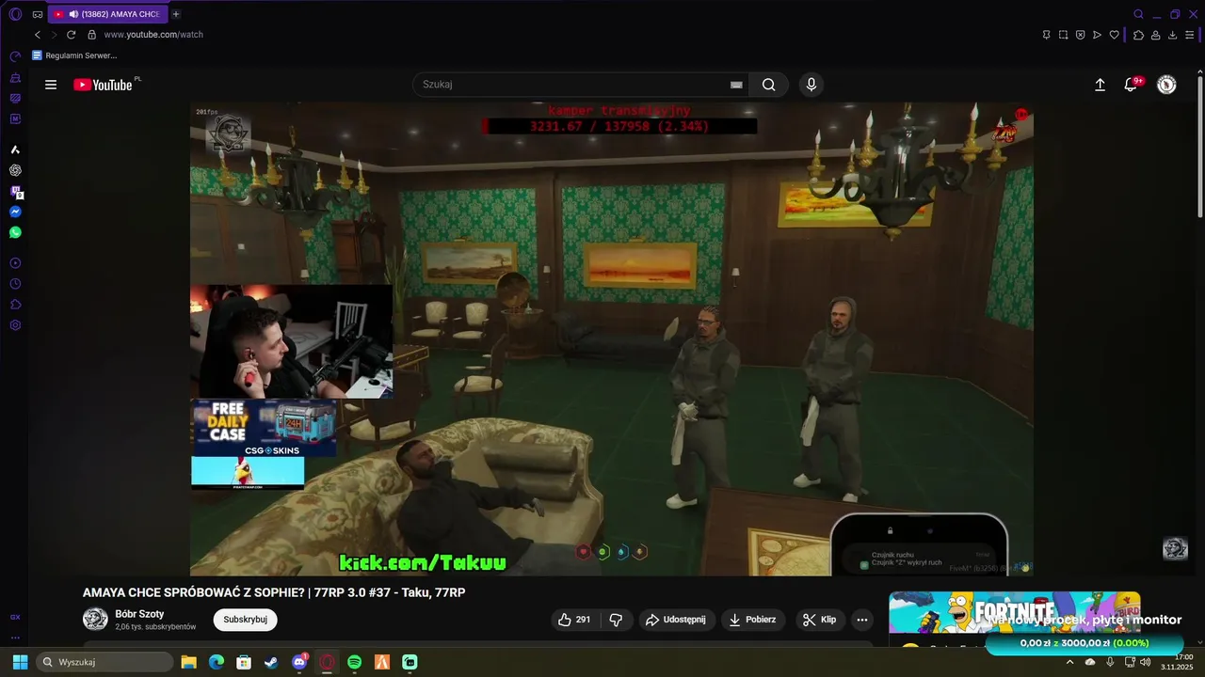Open the GX Corner gamepad icon in the tab bar
1205x677 pixels.
point(38,14)
